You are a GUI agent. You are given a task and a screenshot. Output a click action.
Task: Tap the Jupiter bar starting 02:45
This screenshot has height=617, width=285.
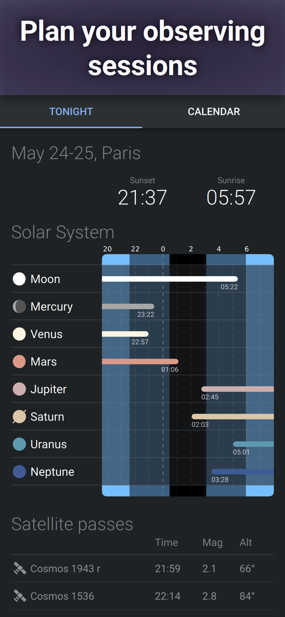click(x=237, y=389)
